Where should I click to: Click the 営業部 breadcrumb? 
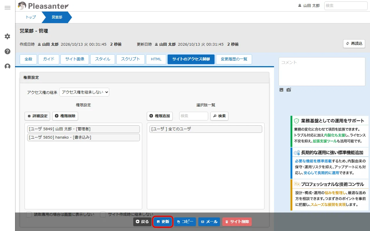click(x=57, y=17)
